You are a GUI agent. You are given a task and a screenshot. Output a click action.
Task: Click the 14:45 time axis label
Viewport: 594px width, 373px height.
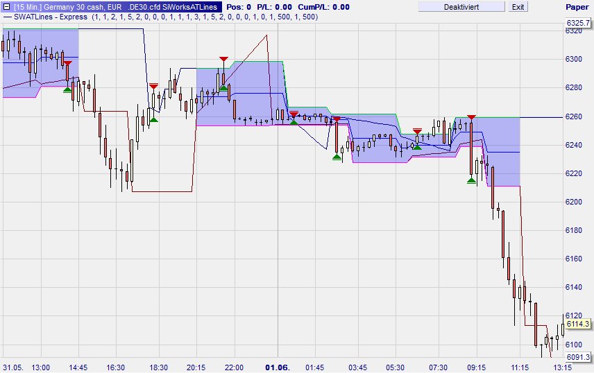coord(78,367)
